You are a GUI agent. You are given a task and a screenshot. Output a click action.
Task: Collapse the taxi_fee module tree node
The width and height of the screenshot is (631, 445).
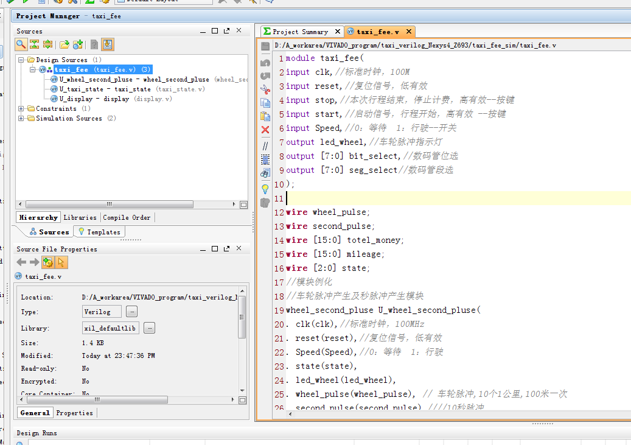(x=32, y=69)
